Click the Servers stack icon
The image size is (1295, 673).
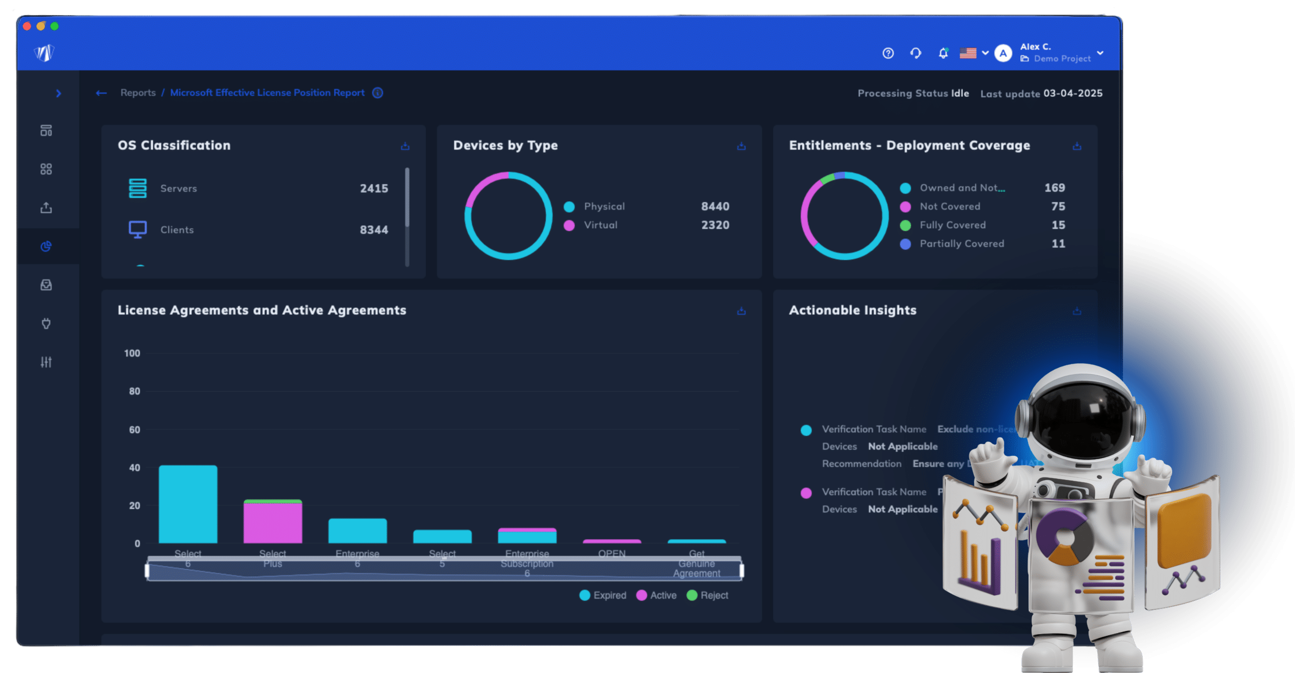[x=138, y=188]
